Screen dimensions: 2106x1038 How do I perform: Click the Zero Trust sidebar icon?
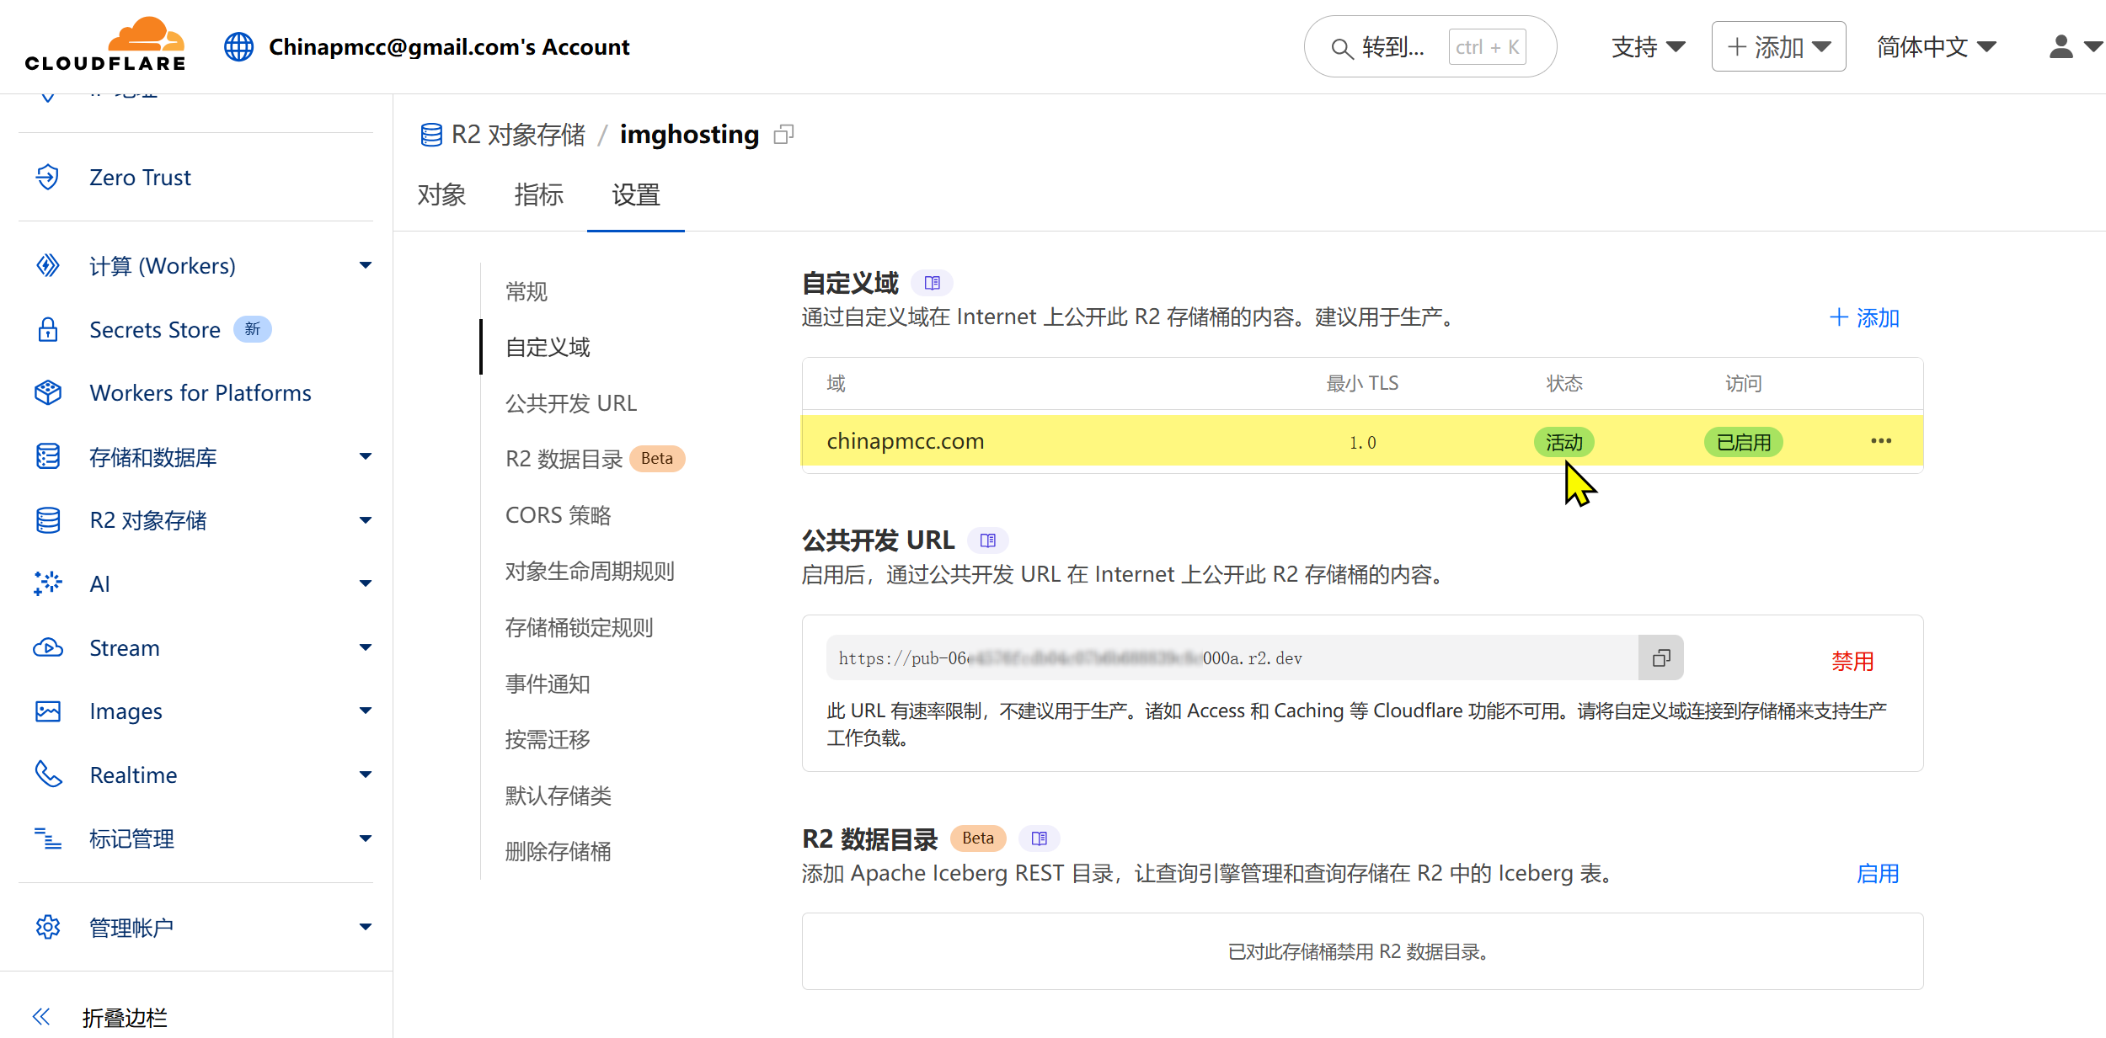tap(48, 178)
